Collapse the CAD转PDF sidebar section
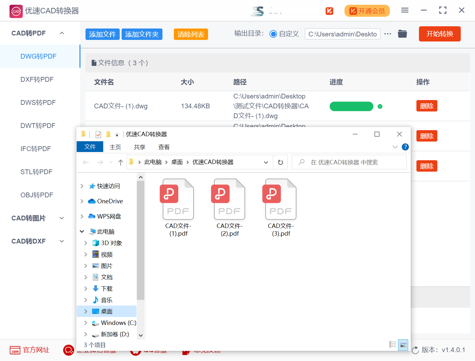This screenshot has height=361, width=475. coord(62,33)
